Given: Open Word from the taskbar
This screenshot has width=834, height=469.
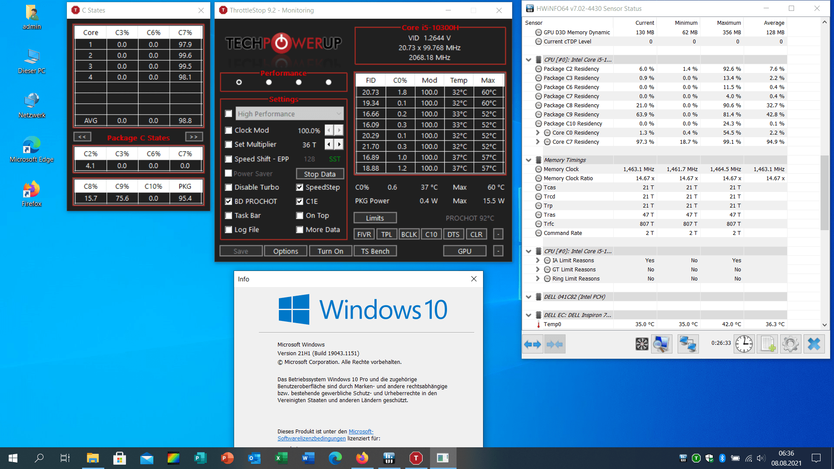Looking at the screenshot, I should (308, 458).
